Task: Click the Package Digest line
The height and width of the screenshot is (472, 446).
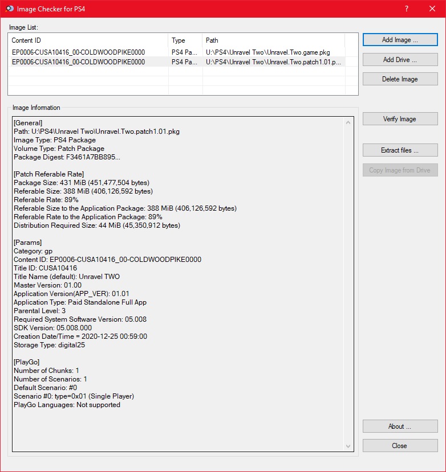Action: pyautogui.click(x=67, y=157)
